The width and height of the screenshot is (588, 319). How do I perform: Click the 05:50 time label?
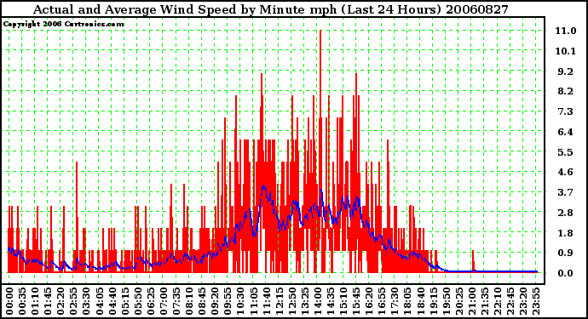[x=137, y=301]
